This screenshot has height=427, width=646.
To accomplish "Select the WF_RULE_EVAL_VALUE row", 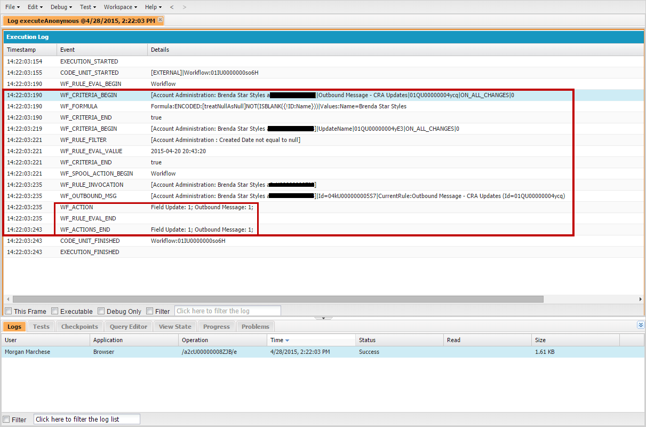I will tap(323, 151).
